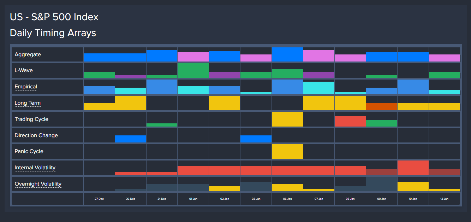
Task: Click the blue Aggregate bar on 27-Dec
Action: tap(99, 58)
